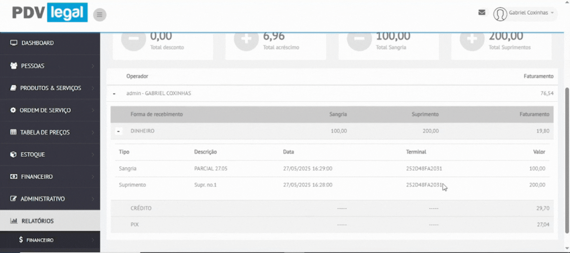Click the PDV legal logo
This screenshot has width=570, height=253.
point(50,13)
